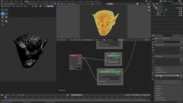
Task: Open the Scene properties tab
Action: (x=153, y=50)
